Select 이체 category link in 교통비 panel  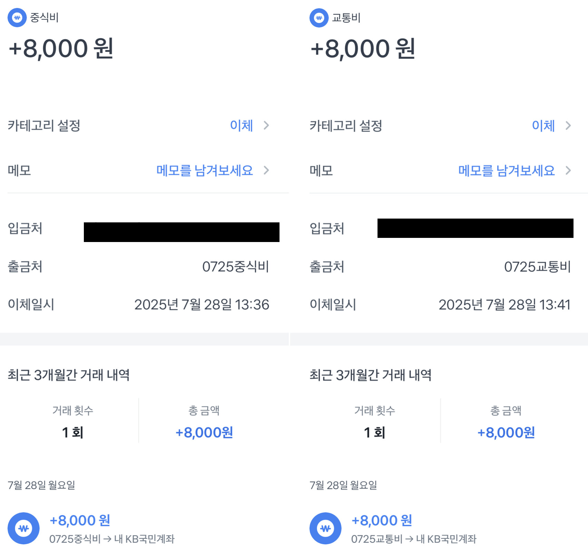(543, 125)
